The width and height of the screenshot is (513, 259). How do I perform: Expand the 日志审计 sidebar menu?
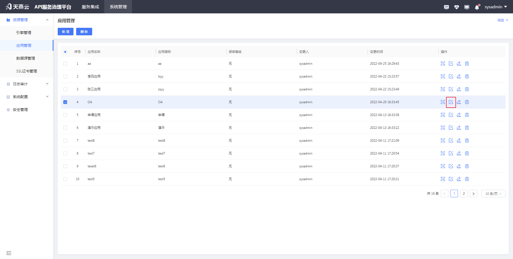[27, 84]
